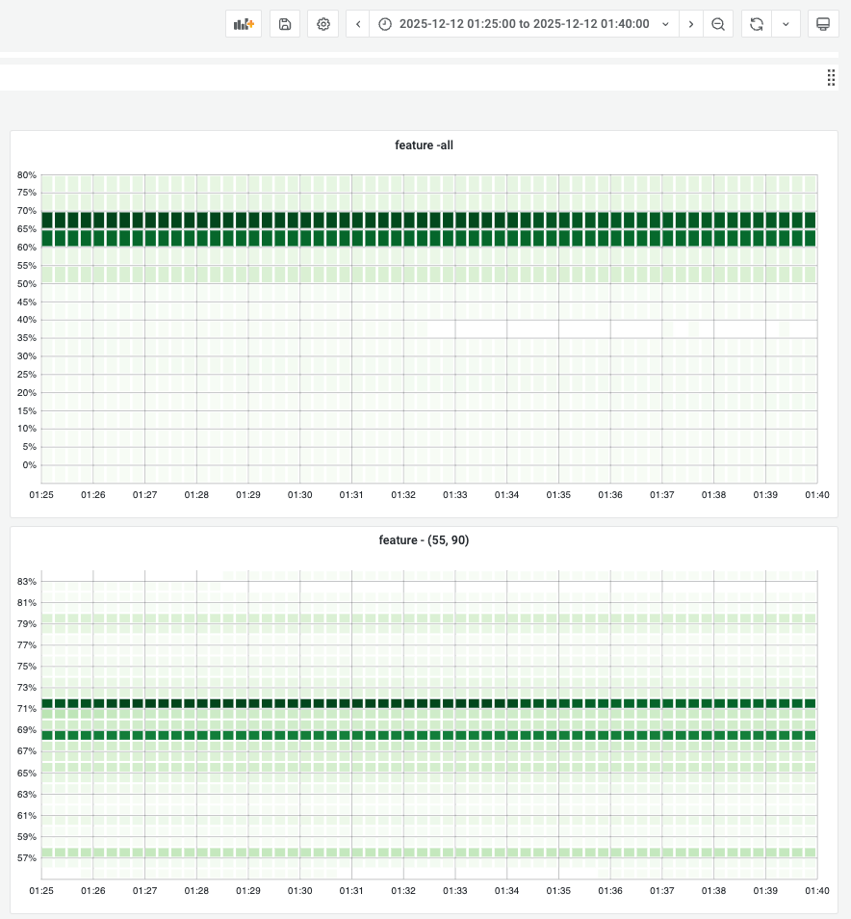The image size is (851, 919).
Task: Refresh the dashboard
Action: (x=757, y=24)
